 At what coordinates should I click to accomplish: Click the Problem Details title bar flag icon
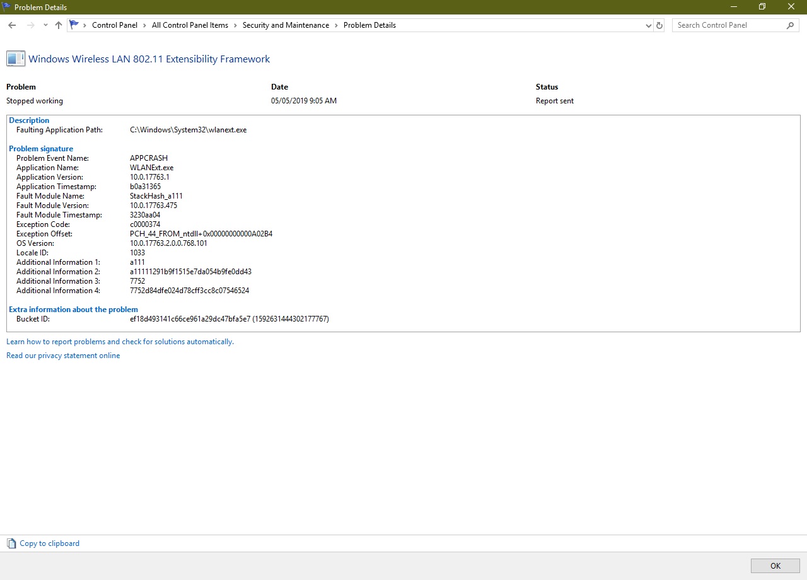coord(7,7)
